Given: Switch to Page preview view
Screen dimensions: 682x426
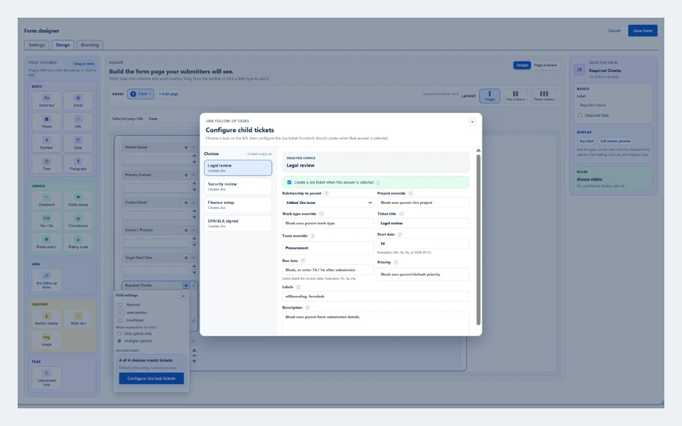Looking at the screenshot, I should tap(545, 65).
